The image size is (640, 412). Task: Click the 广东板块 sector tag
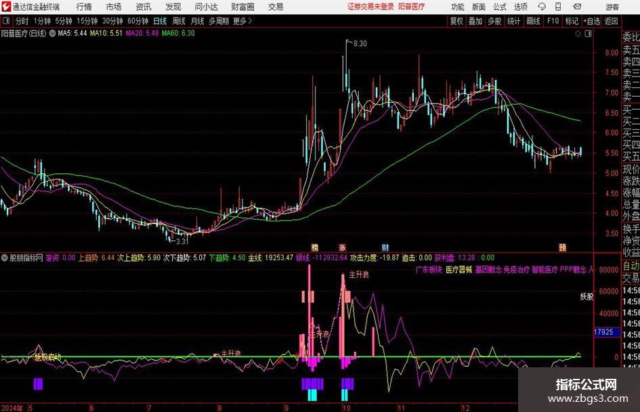[x=429, y=270]
